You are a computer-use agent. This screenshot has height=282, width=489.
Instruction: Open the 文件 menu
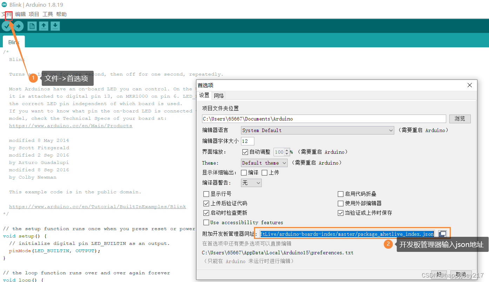coord(7,14)
